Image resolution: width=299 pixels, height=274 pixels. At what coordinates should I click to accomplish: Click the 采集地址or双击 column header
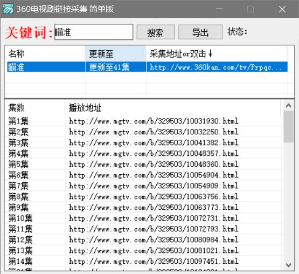[x=217, y=53]
